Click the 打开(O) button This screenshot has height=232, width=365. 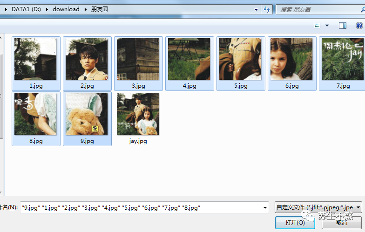coord(295,223)
